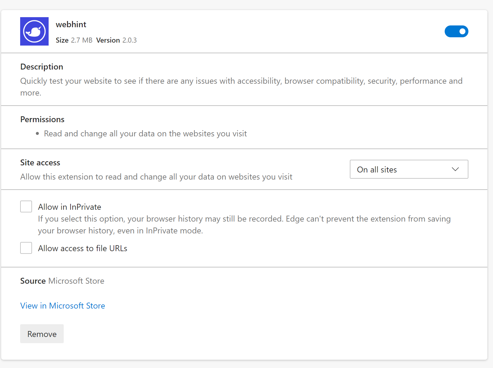Click the Permissions section title

(42, 119)
